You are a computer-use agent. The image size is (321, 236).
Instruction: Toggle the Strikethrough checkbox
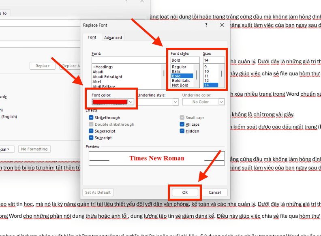91,118
